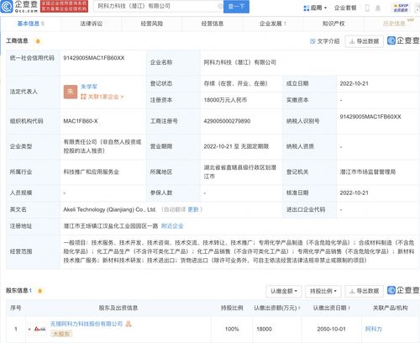The width and height of the screenshot is (420, 343).
Task: Open the 关联1家企业 link
Action: 102,97
